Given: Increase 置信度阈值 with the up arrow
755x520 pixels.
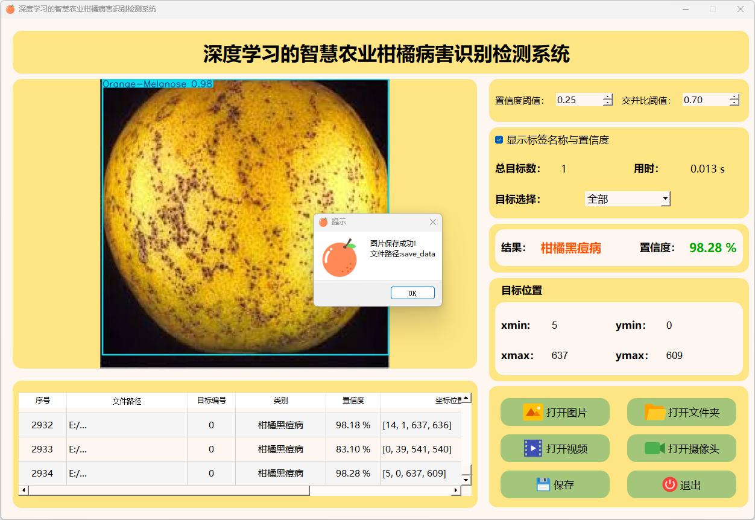Looking at the screenshot, I should pyautogui.click(x=607, y=97).
